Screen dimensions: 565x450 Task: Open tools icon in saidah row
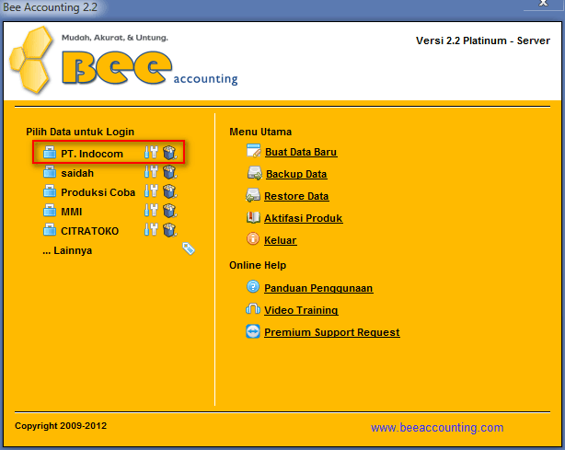point(151,172)
